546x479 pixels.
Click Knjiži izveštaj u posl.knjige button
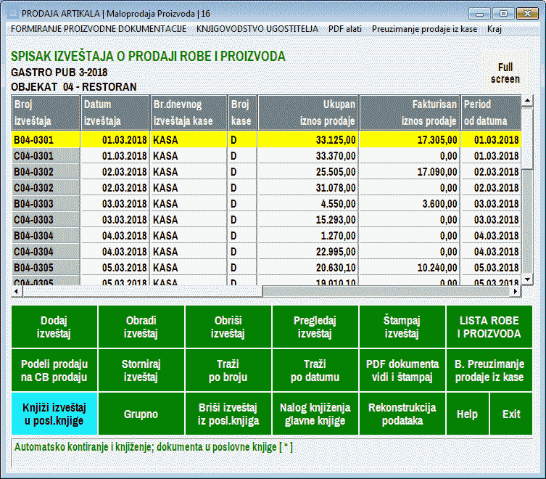click(54, 414)
